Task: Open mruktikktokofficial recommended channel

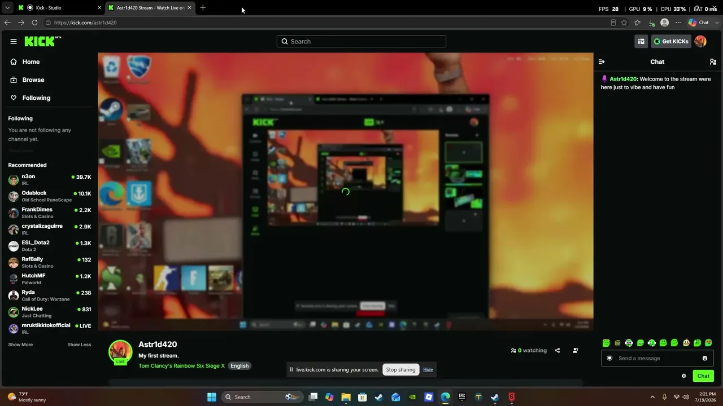Action: 50,328
